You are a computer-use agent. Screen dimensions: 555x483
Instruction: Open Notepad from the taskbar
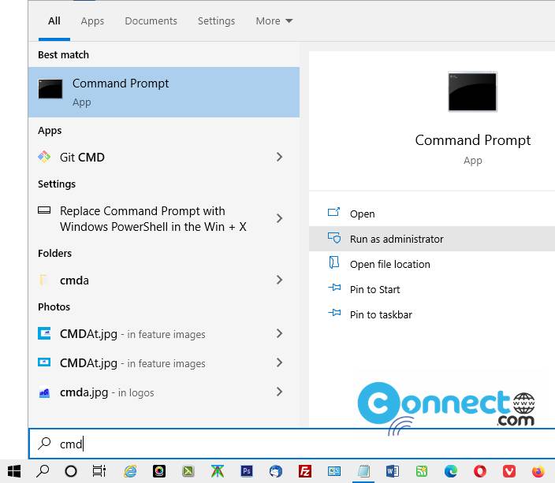pyautogui.click(x=363, y=471)
